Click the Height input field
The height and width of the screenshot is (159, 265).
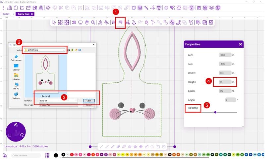[x=225, y=82]
